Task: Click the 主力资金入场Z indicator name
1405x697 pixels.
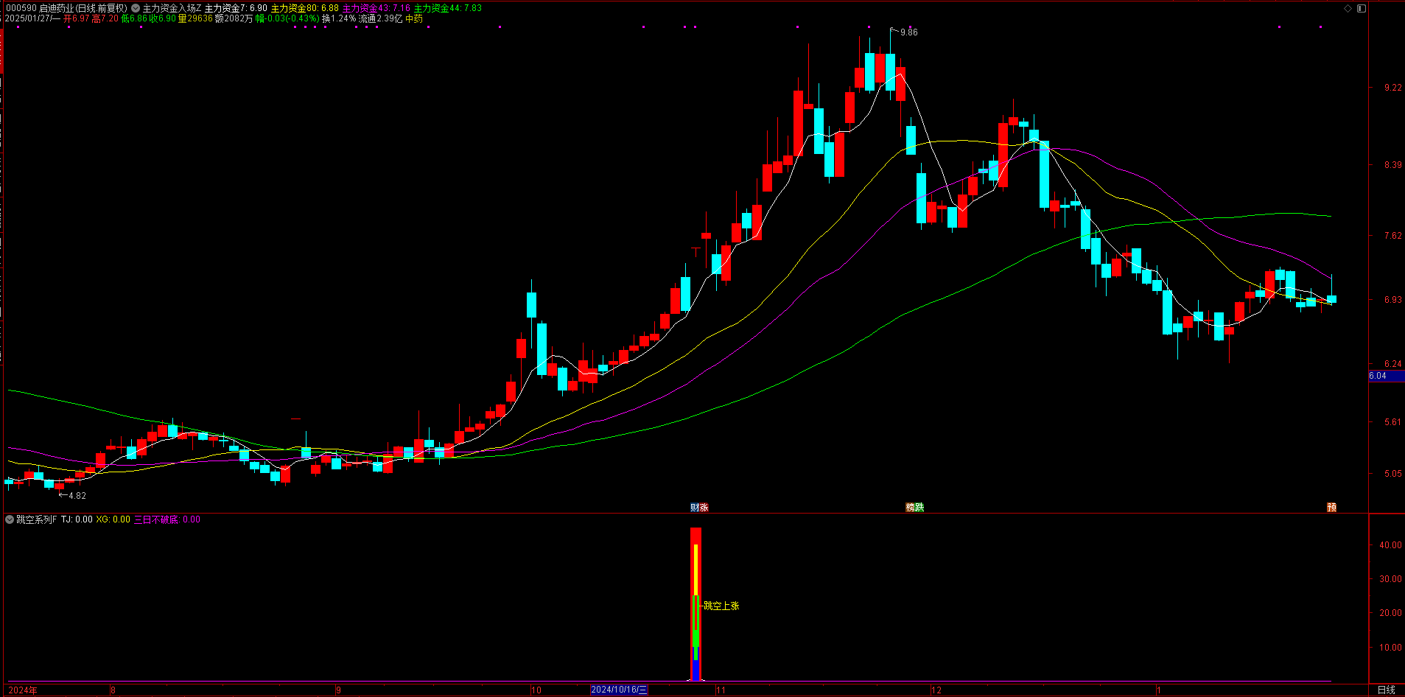Action: (172, 8)
